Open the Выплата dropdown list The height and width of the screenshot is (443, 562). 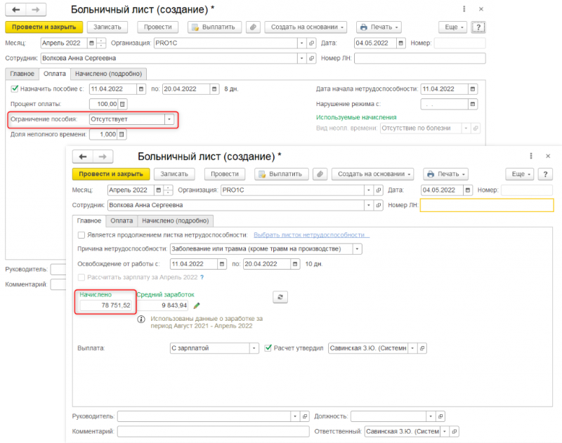pyautogui.click(x=254, y=348)
